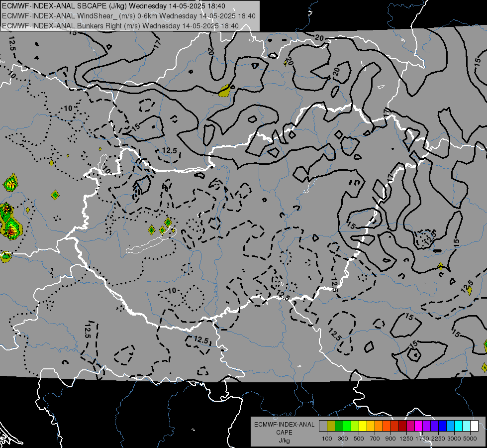Select the pure yellow legend swatch
487x448 pixels.
[363, 426]
